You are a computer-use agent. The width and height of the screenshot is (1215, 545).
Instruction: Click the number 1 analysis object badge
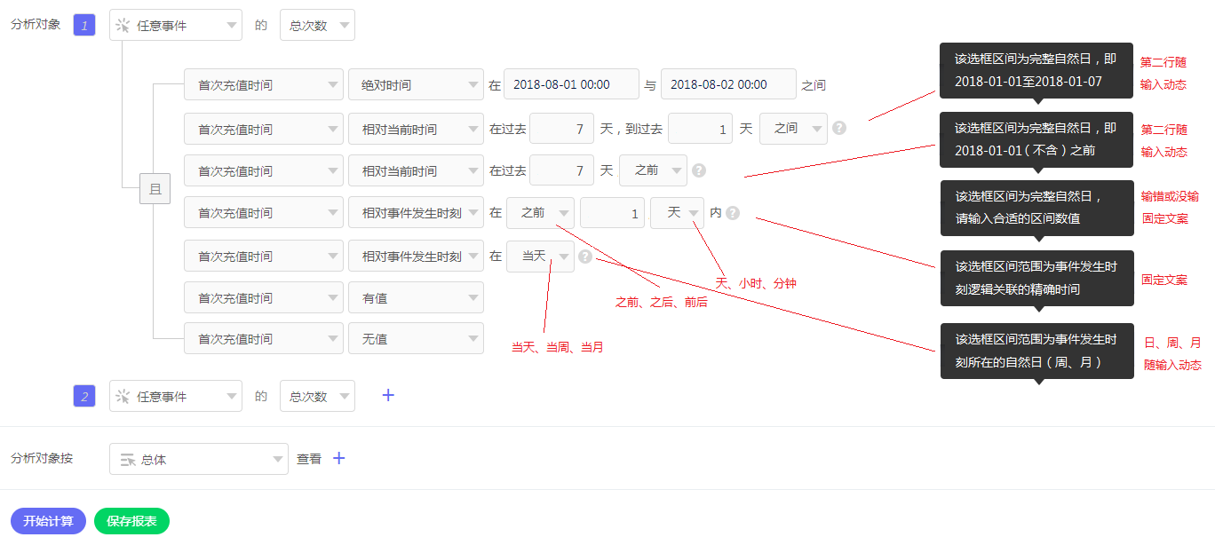(x=84, y=26)
